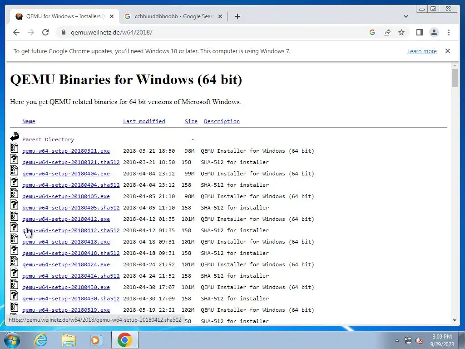This screenshot has height=349, width=465.
Task: Open Google search icon in address bar
Action: 372,32
